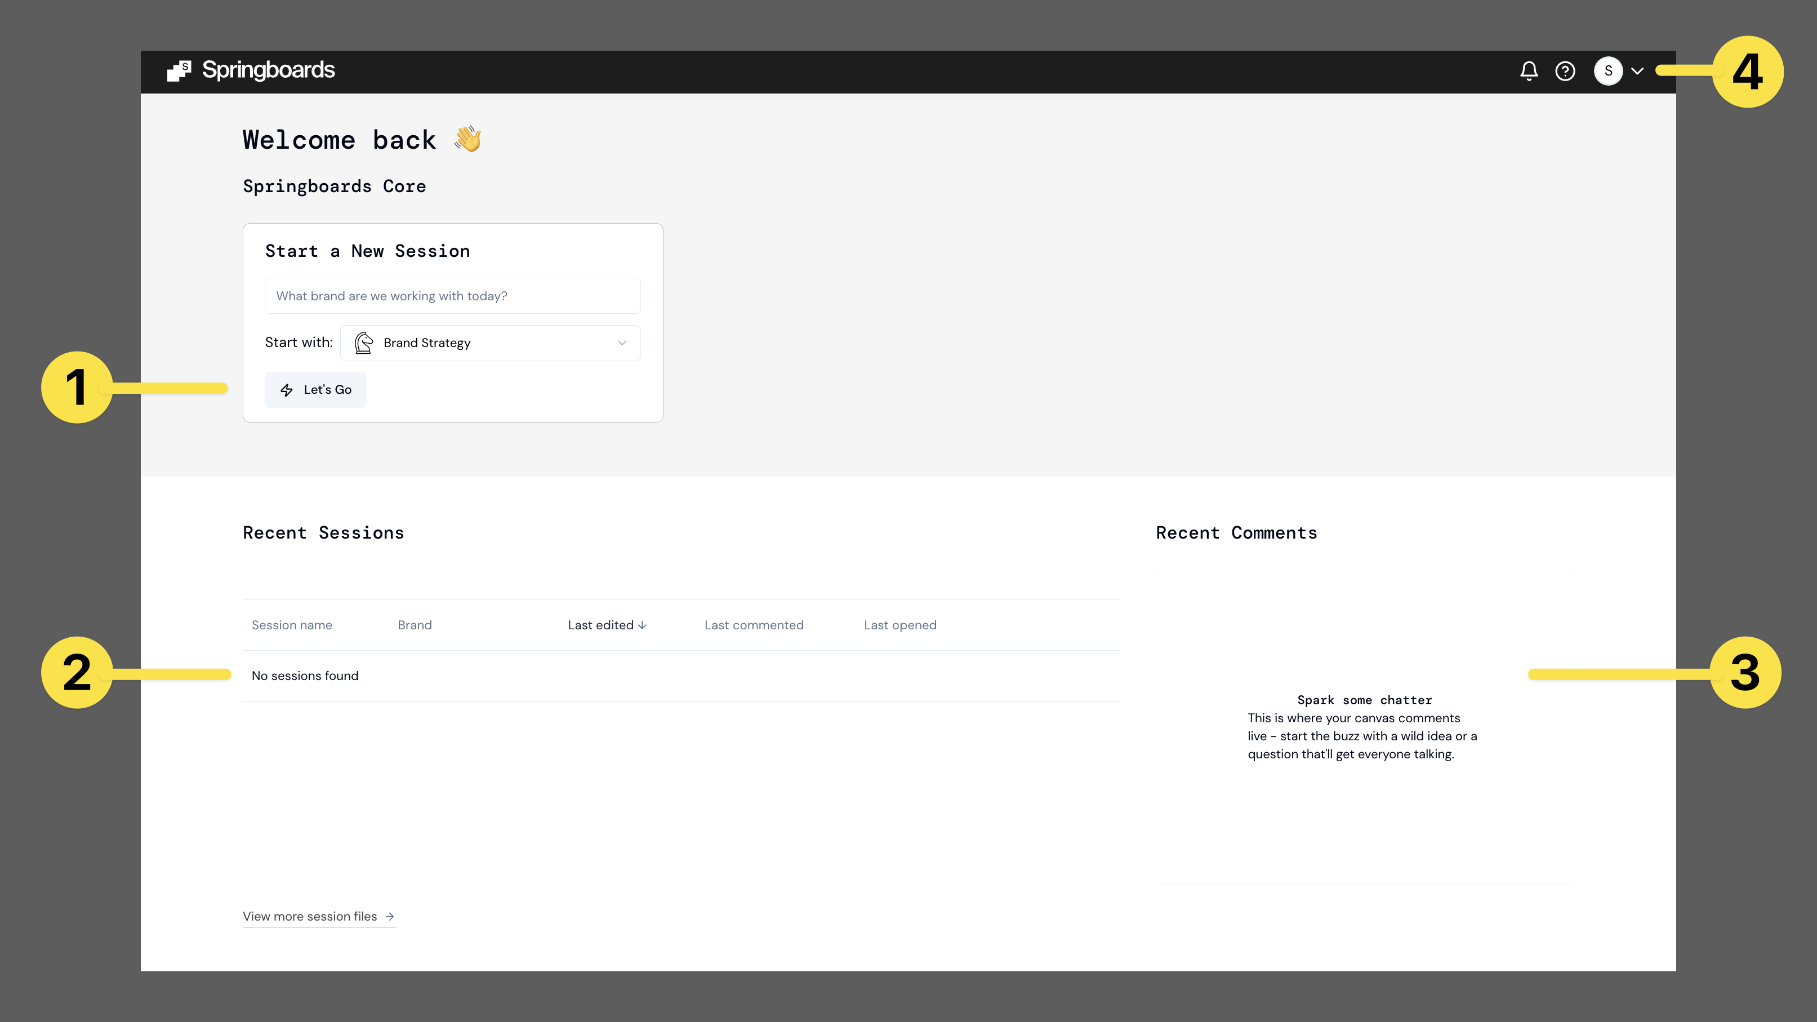
Task: Click the chess knight Brand Strategy icon
Action: click(x=363, y=343)
